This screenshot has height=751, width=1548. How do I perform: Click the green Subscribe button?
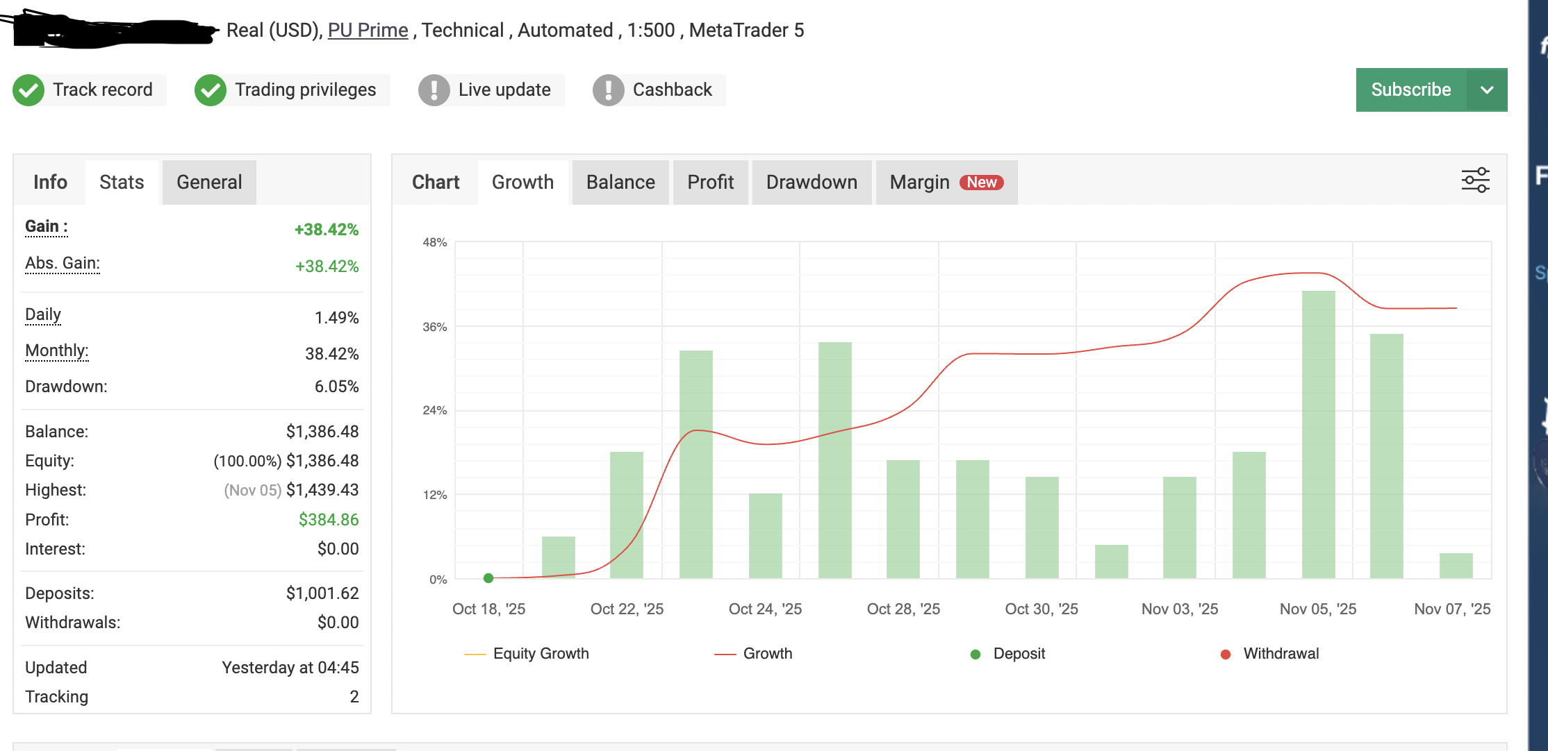pyautogui.click(x=1410, y=90)
